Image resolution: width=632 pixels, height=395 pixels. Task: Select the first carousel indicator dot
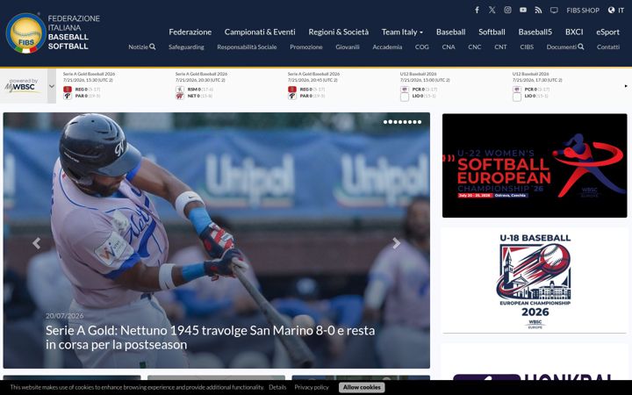click(x=385, y=122)
